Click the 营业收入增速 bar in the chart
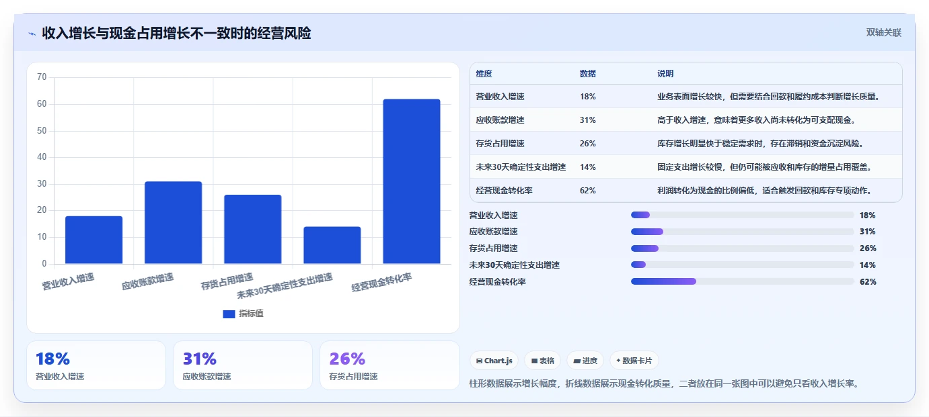 click(x=94, y=240)
